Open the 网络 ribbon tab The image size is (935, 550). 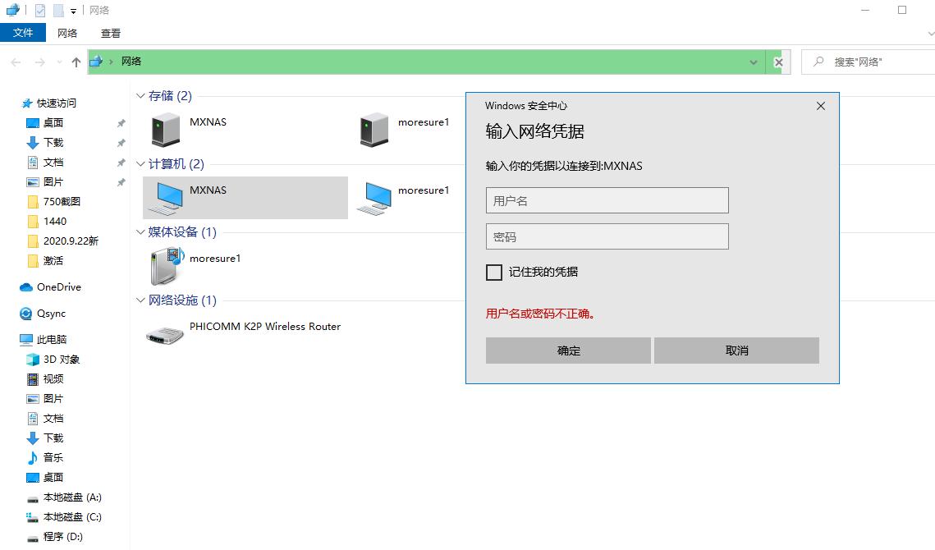pyautogui.click(x=67, y=34)
